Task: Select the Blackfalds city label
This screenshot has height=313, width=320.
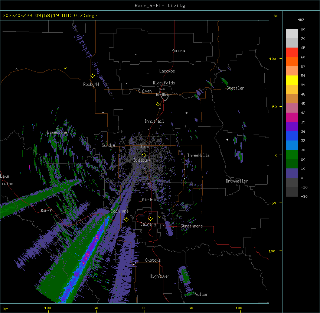Action: click(164, 83)
